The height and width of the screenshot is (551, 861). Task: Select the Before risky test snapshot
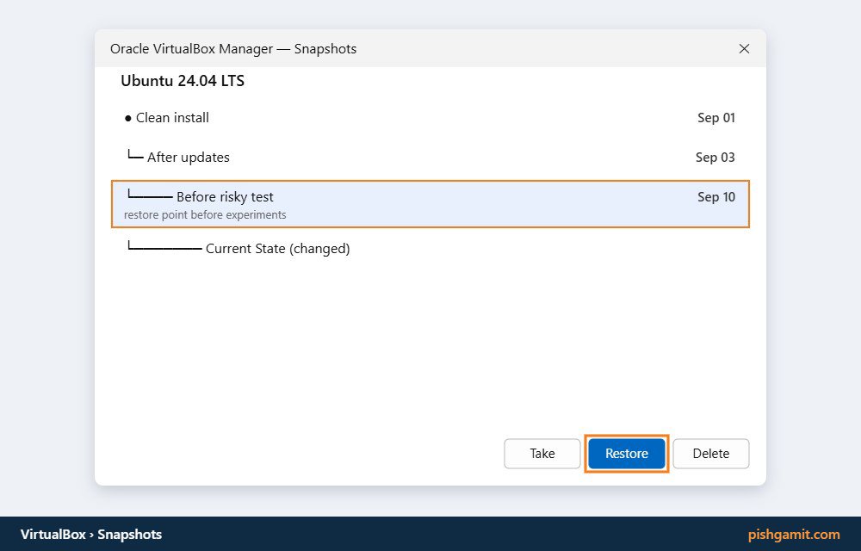coord(430,203)
